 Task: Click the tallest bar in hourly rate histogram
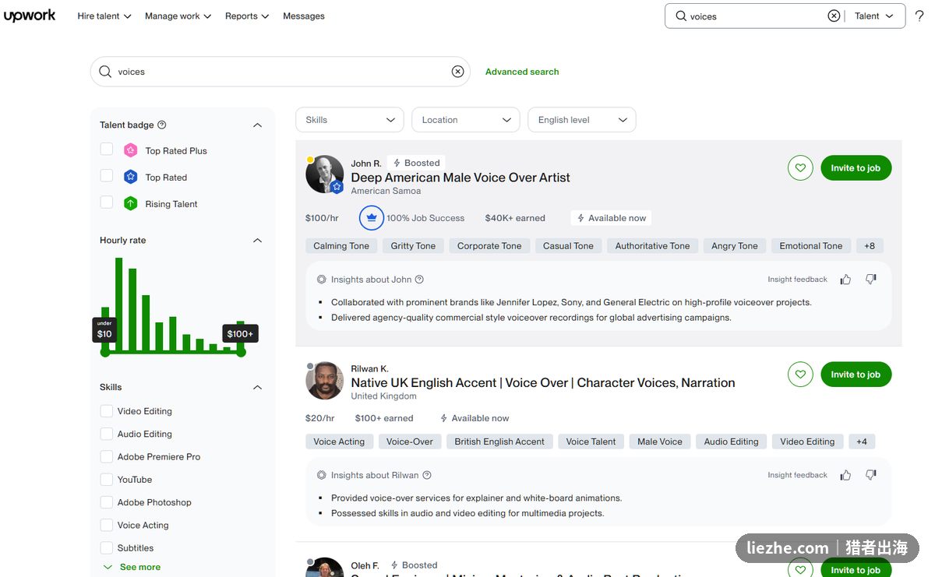point(119,304)
